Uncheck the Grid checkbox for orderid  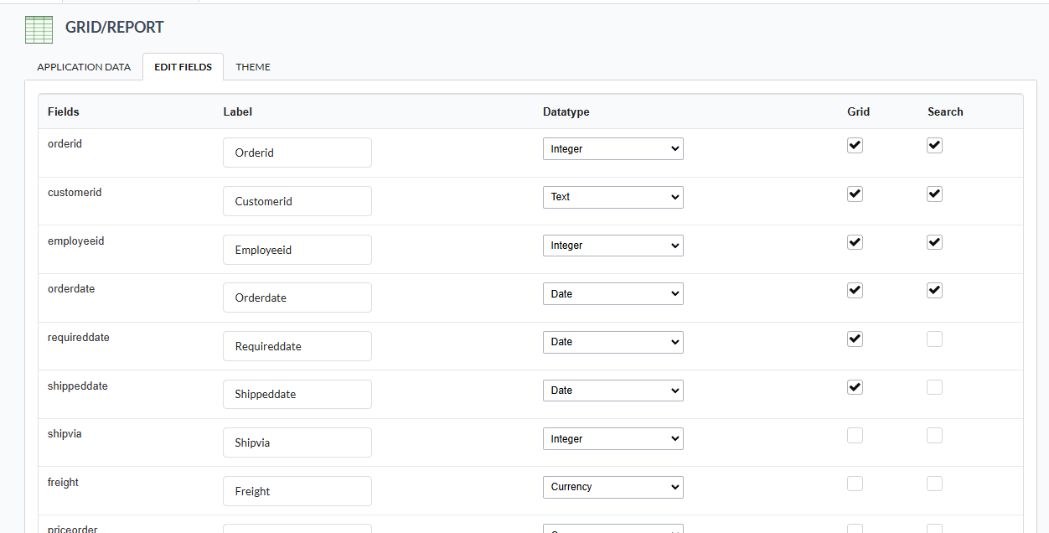point(855,145)
